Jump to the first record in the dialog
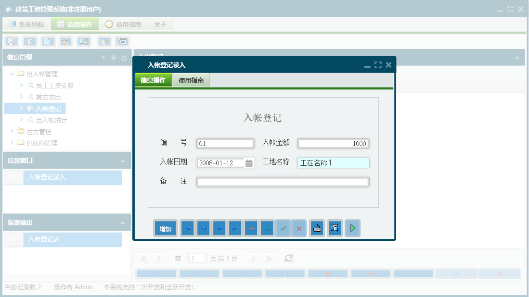 pos(187,228)
